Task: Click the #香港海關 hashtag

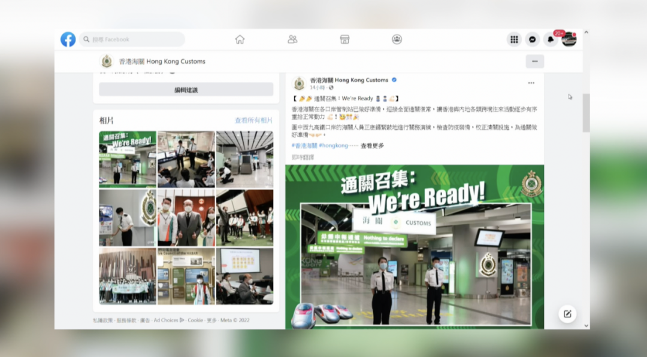Action: [304, 145]
